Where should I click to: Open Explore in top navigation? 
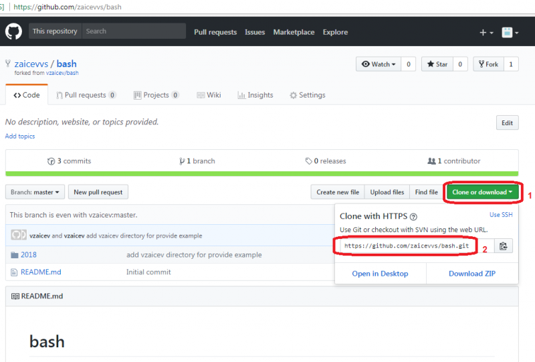pos(336,32)
